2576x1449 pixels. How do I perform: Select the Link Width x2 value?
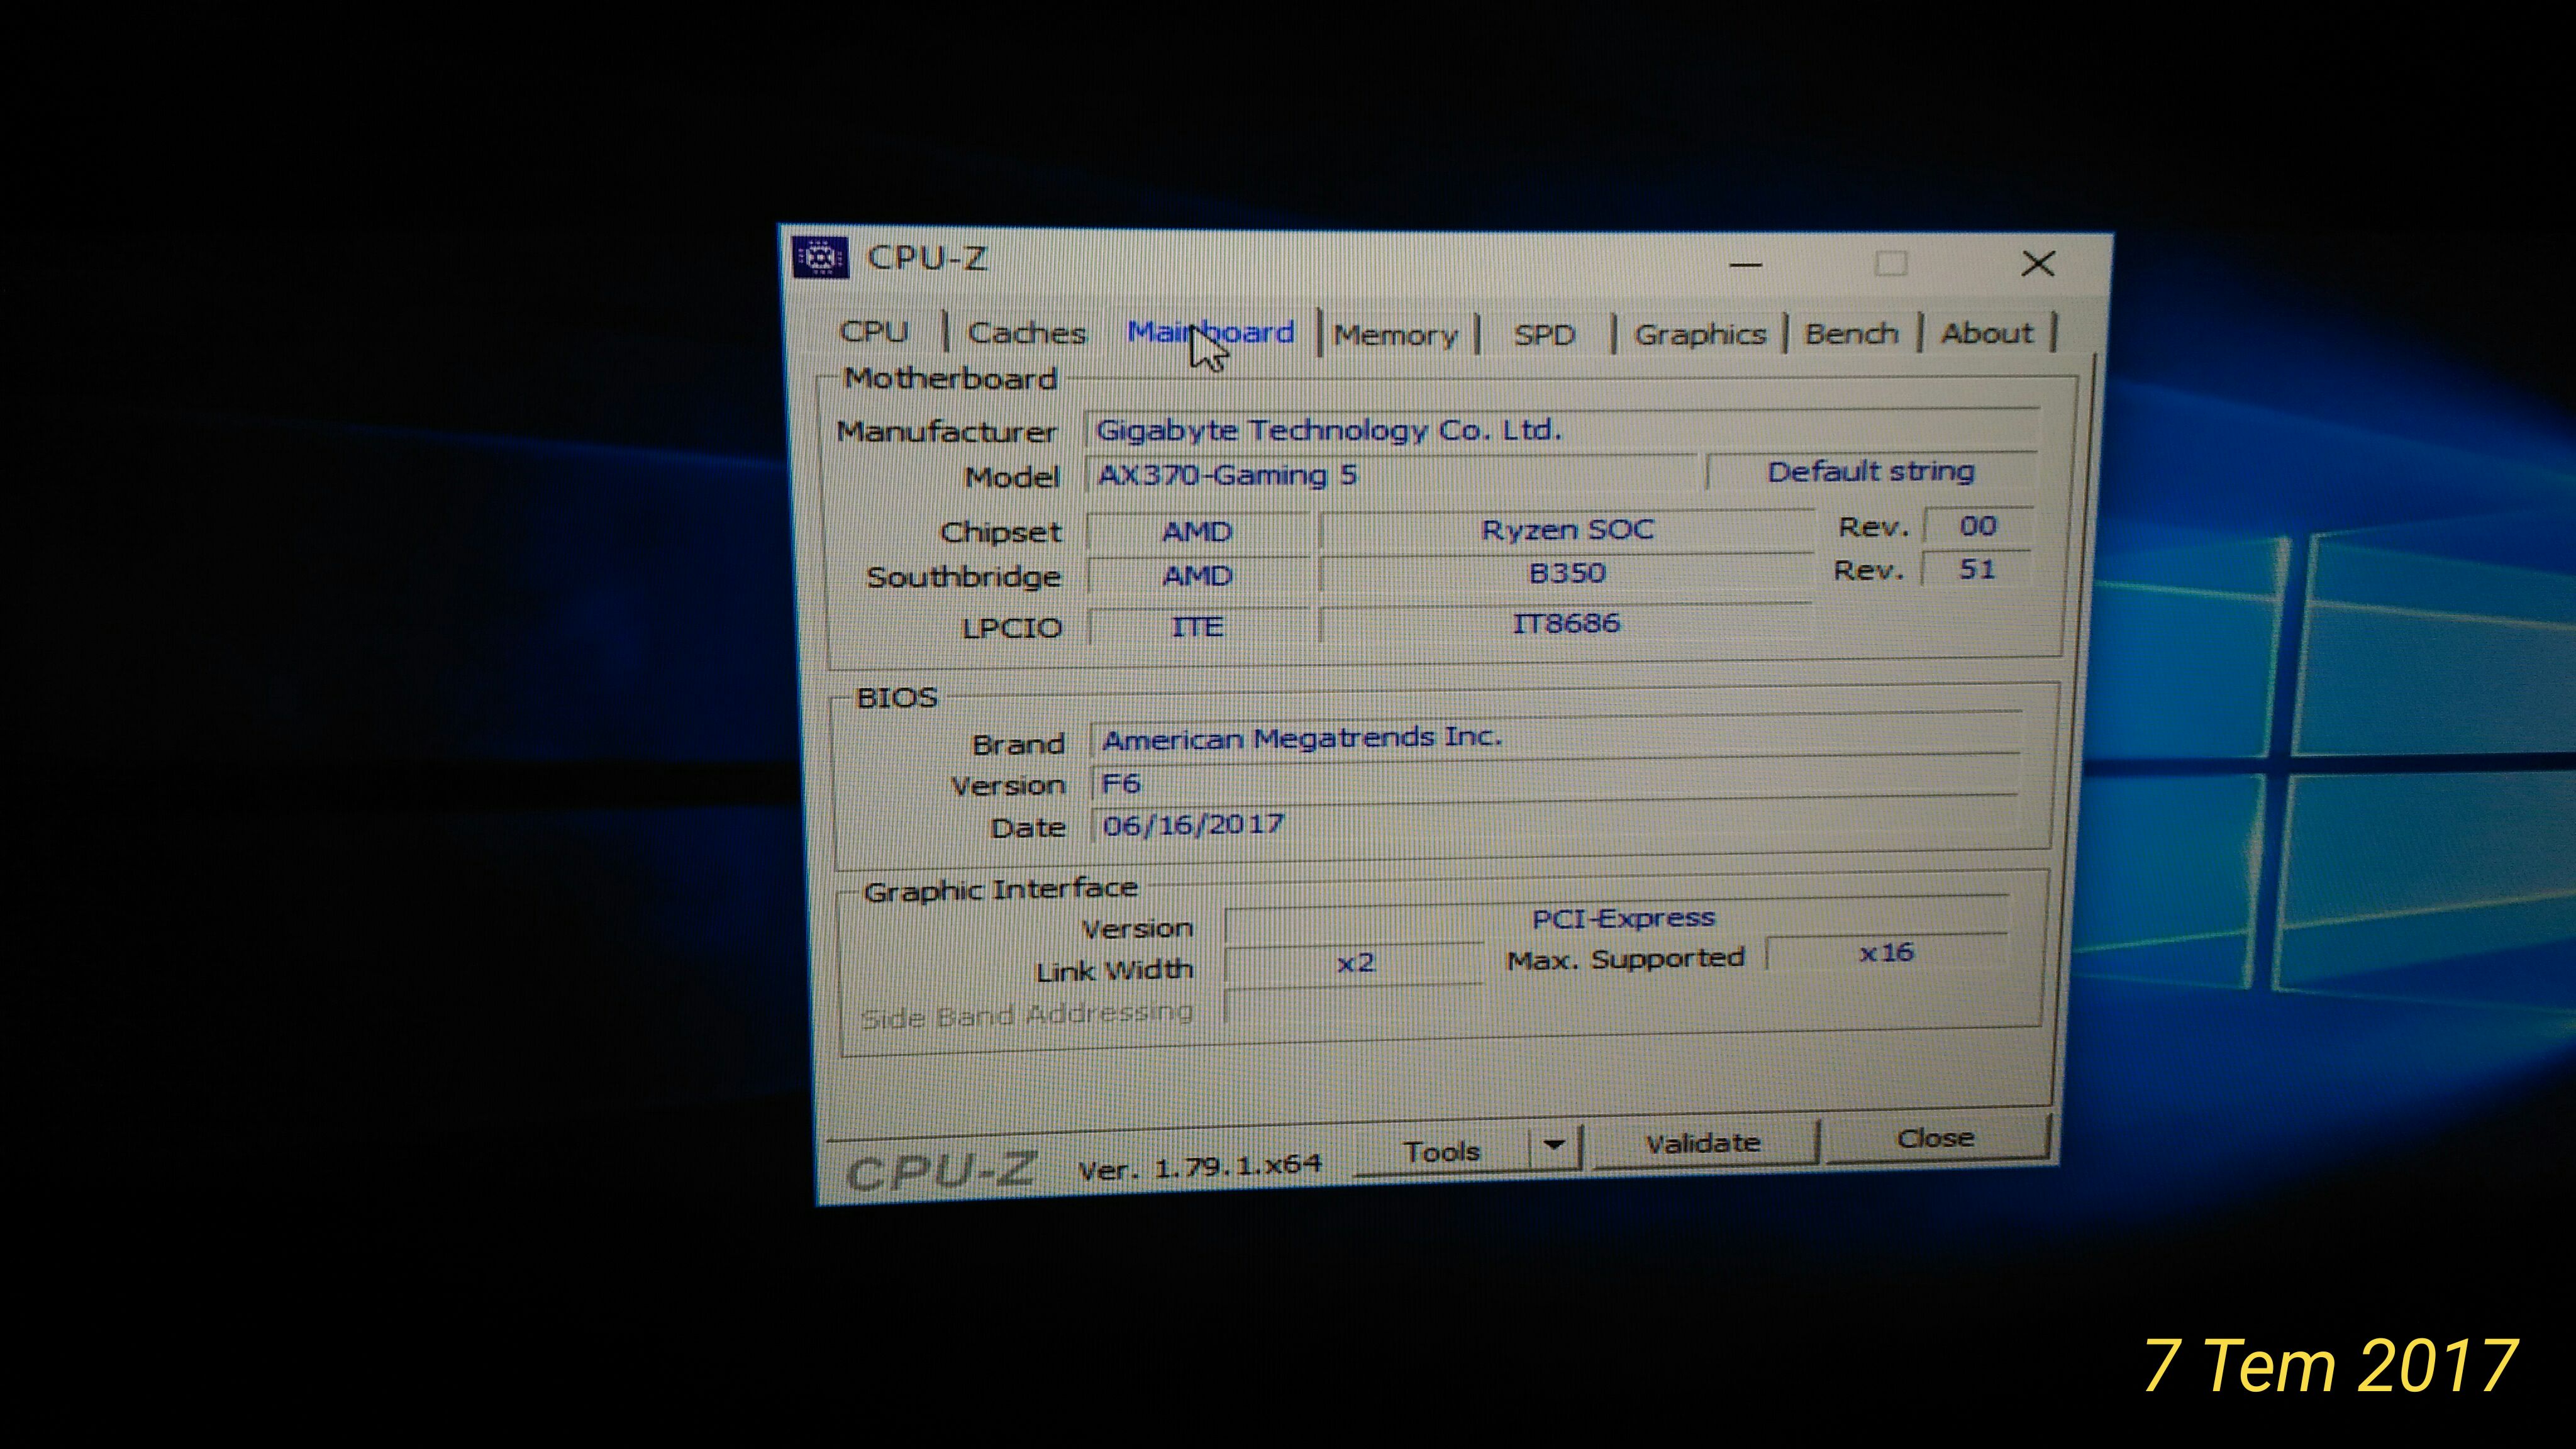(1354, 963)
